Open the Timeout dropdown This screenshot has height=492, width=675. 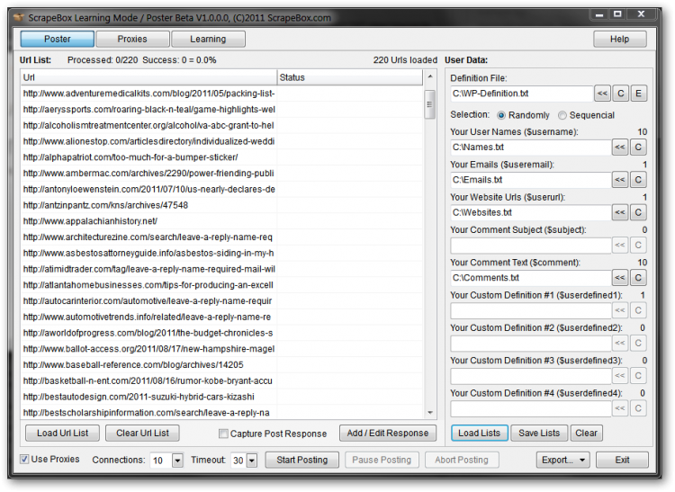(x=252, y=461)
